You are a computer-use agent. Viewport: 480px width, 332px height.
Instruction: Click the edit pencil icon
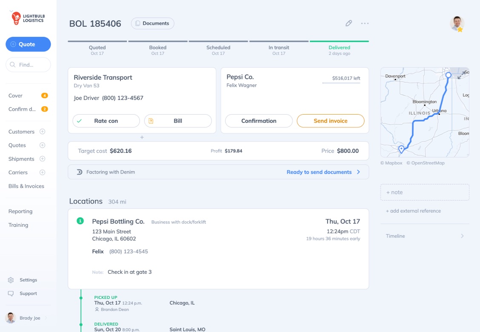[x=349, y=23]
